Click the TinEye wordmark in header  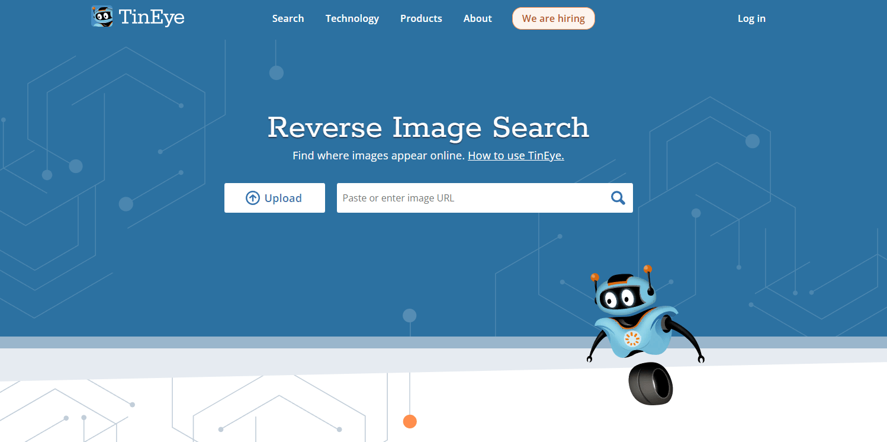click(152, 17)
